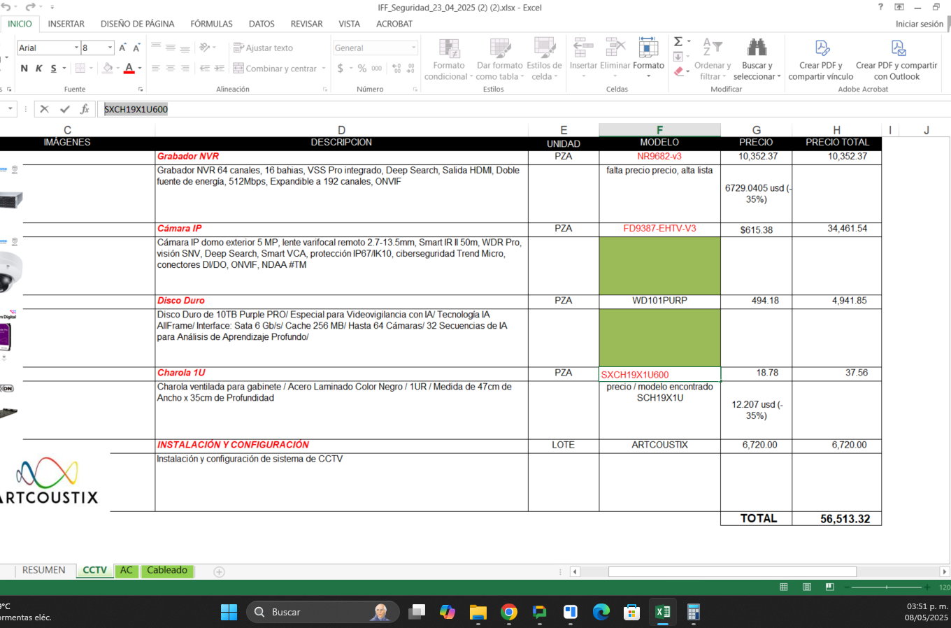
Task: Center cell text horizontally
Action: (171, 69)
